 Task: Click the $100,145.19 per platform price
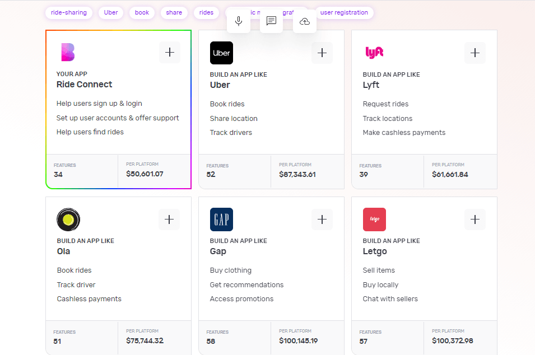pyautogui.click(x=298, y=340)
